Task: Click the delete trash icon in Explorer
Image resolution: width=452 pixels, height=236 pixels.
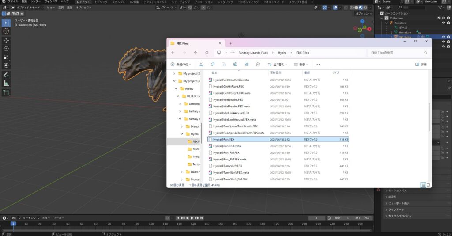Action: click(x=258, y=65)
